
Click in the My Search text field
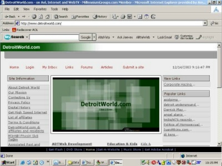tap(54, 37)
